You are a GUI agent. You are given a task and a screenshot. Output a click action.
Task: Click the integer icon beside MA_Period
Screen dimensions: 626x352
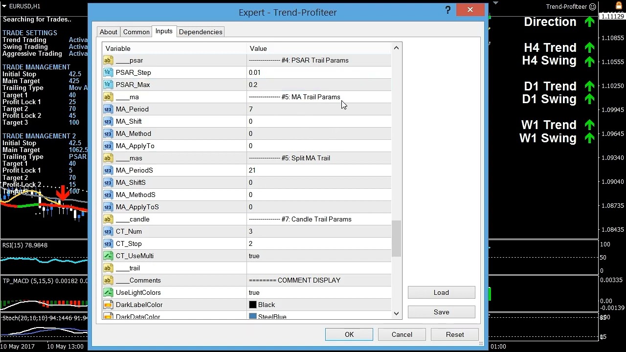tap(108, 109)
